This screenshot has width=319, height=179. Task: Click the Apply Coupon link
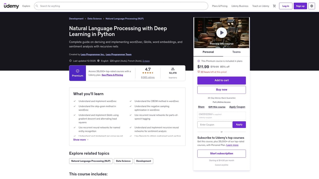coord(237,107)
